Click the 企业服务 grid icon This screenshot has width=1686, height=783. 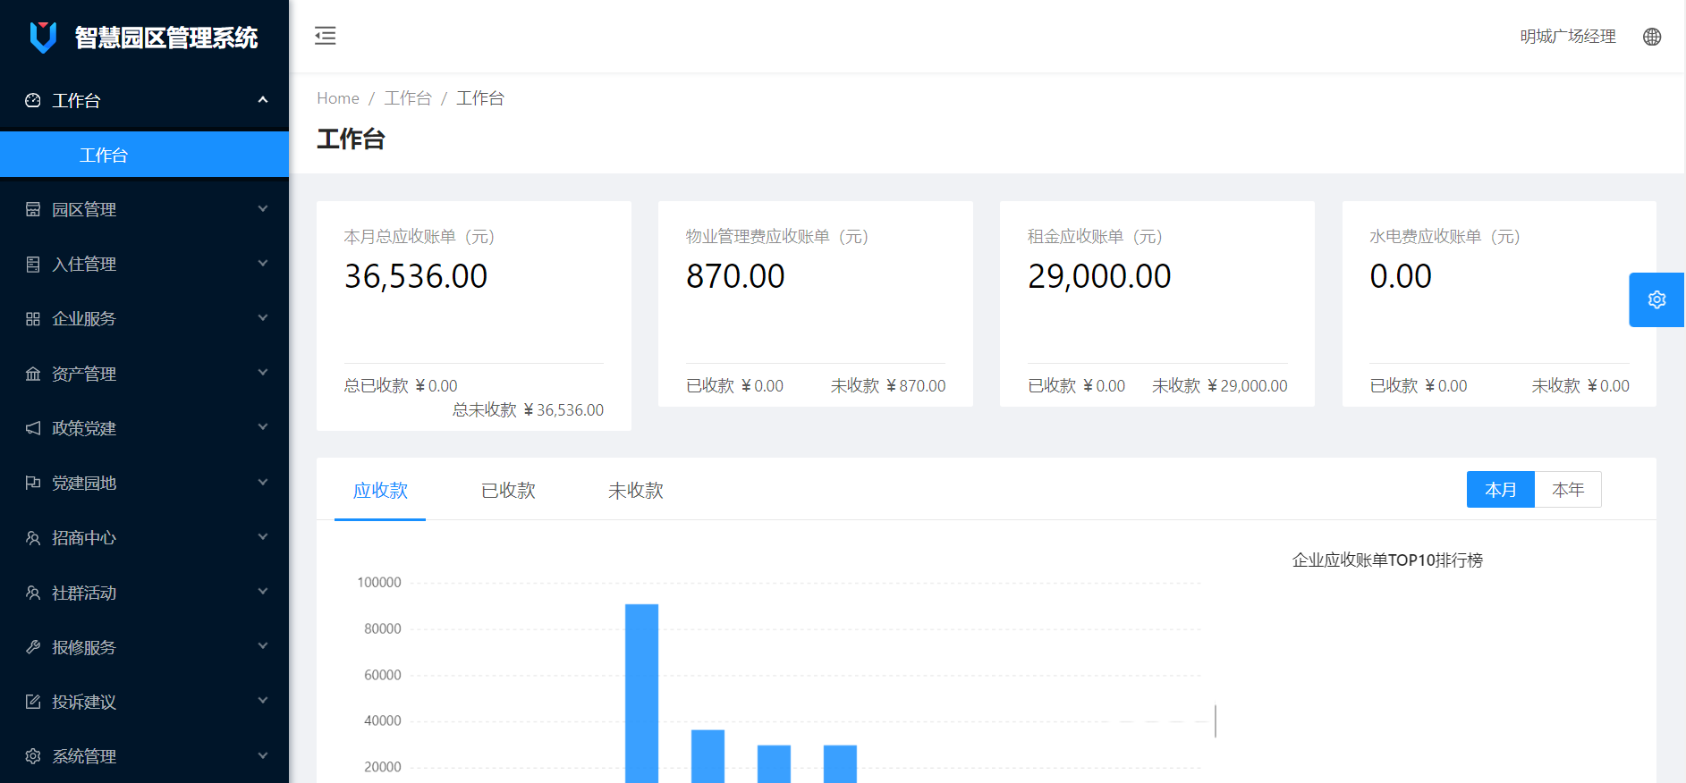(x=33, y=319)
